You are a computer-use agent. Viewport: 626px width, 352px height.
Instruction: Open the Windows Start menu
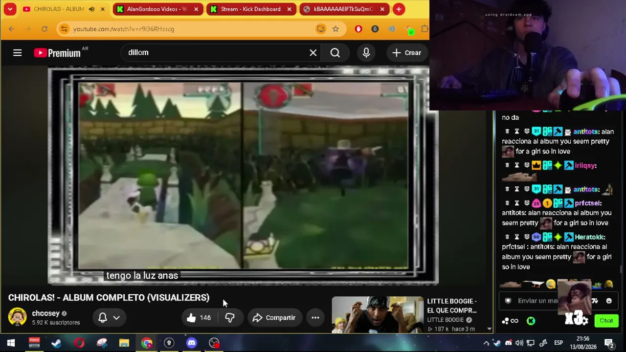pos(11,343)
